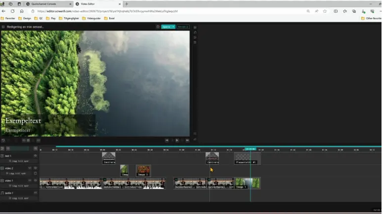383x214 pixels.
Task: Click the hamburger menu beside the project title
Action: tap(3, 27)
